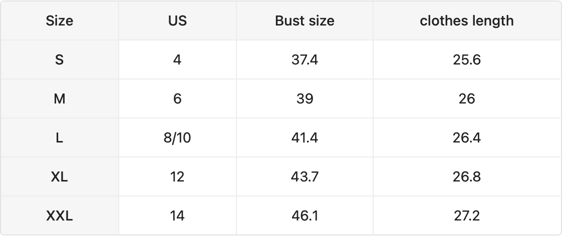Select the bust size 39 cell
574x238 pixels.
point(305,98)
